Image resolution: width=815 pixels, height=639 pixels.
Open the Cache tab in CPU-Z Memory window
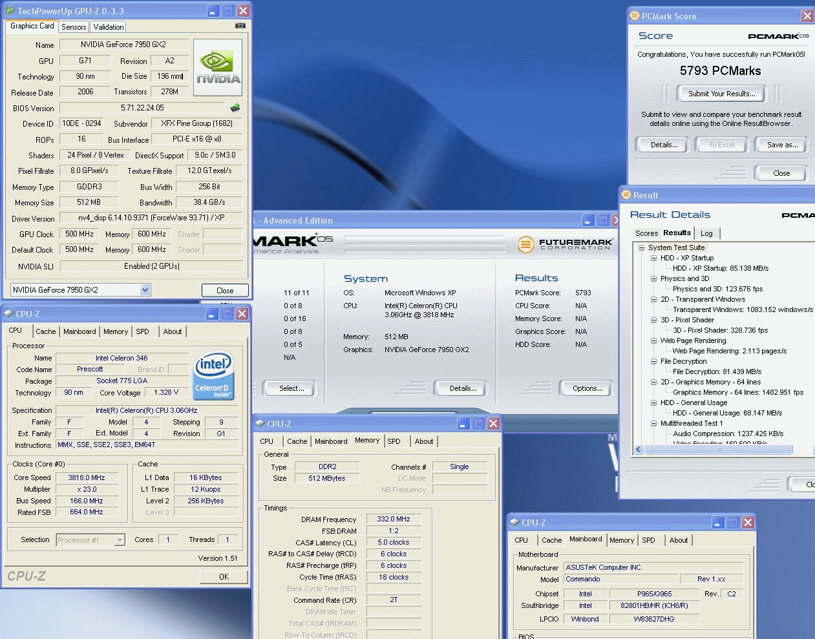(297, 441)
